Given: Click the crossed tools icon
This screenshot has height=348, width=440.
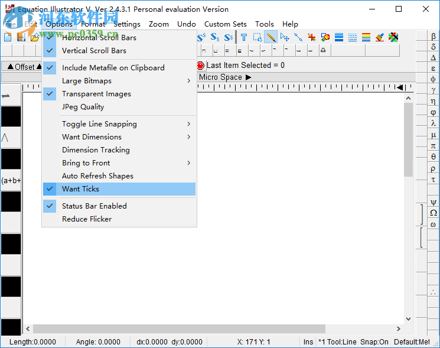Looking at the screenshot, I should (393, 37).
